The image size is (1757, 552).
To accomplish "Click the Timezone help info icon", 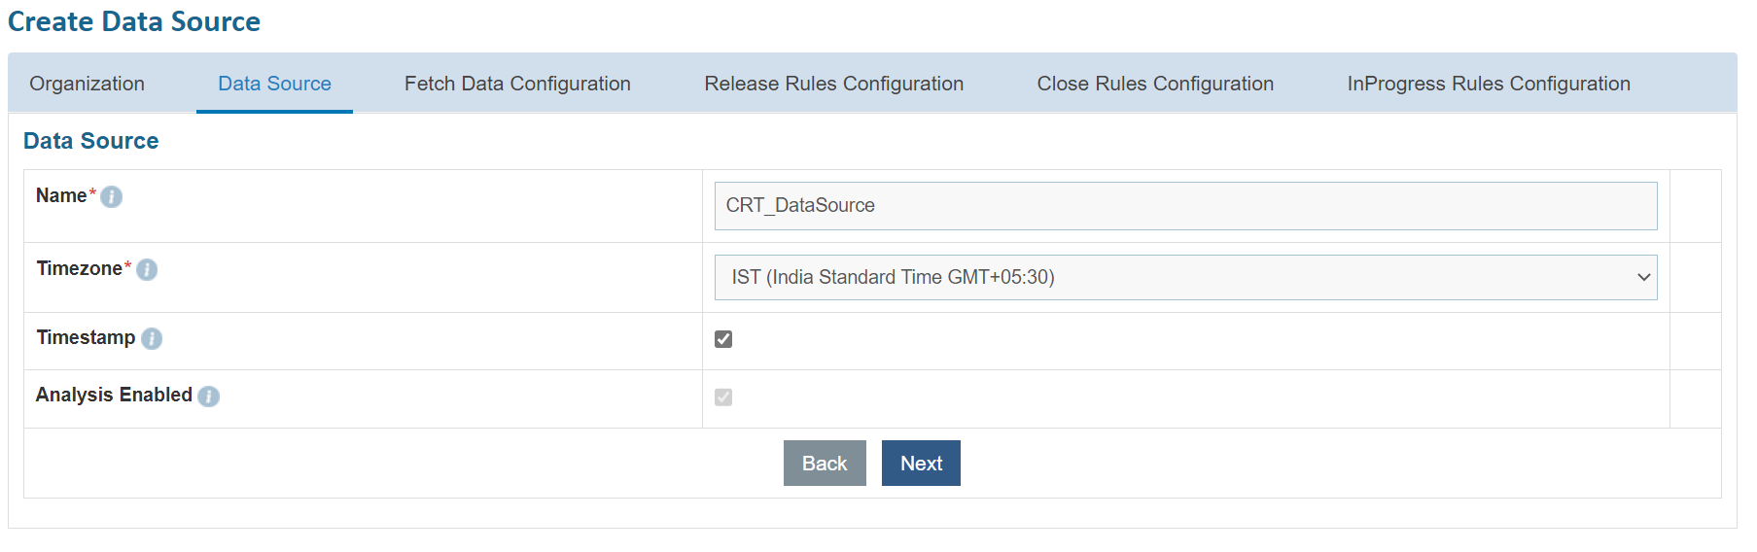I will pos(147,270).
